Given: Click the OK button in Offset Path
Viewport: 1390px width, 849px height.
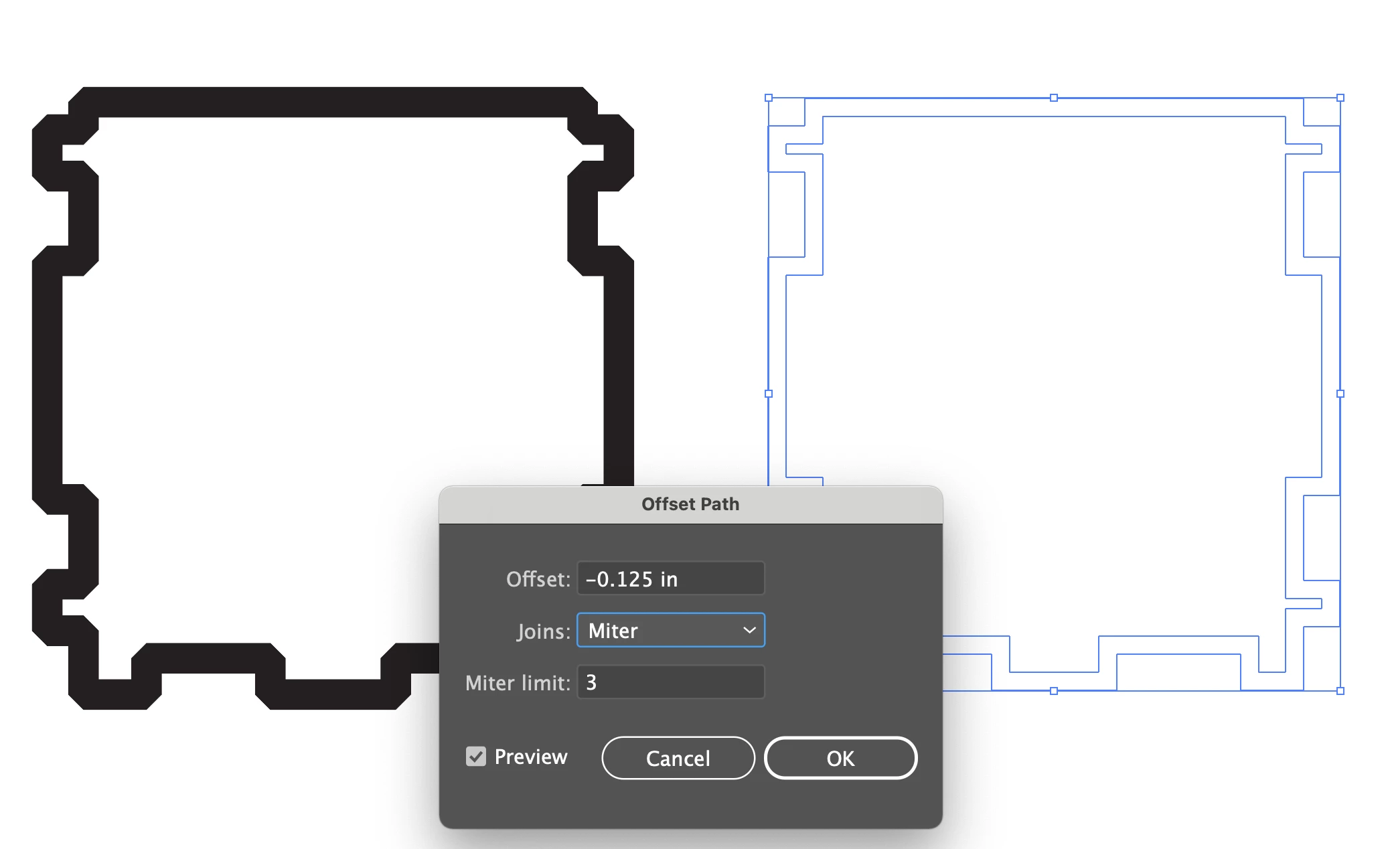Looking at the screenshot, I should click(x=840, y=758).
